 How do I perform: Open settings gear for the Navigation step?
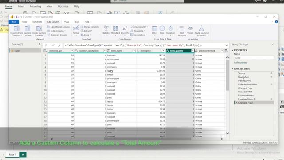[x=271, y=77]
